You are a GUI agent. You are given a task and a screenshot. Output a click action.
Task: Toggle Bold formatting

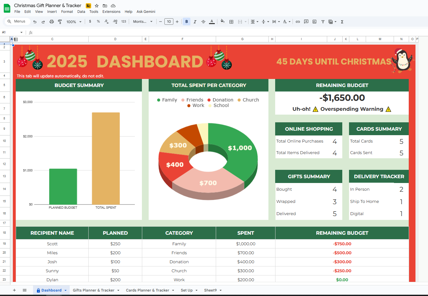point(187,22)
